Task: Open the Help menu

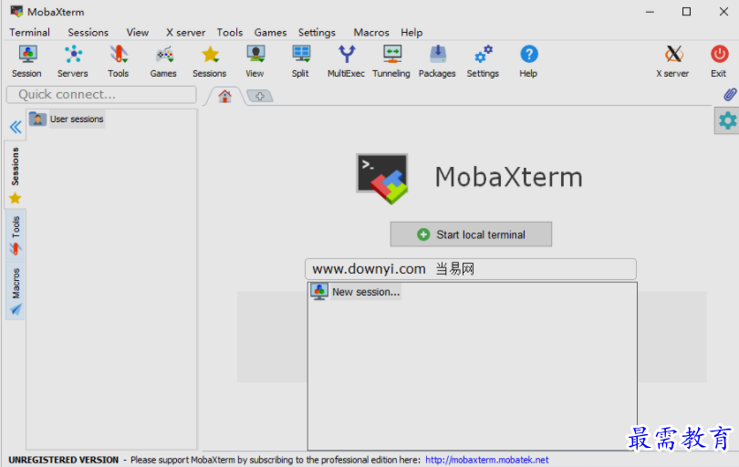Action: click(411, 33)
